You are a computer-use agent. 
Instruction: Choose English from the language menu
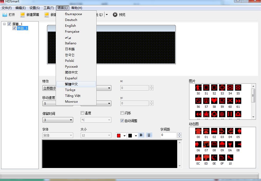pos(70,26)
